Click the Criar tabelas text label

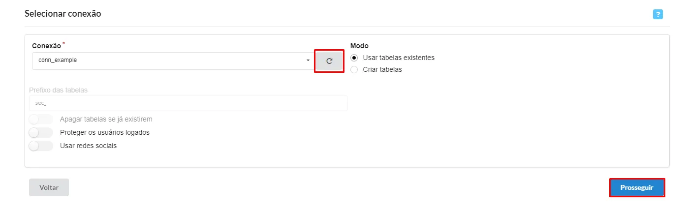click(382, 69)
